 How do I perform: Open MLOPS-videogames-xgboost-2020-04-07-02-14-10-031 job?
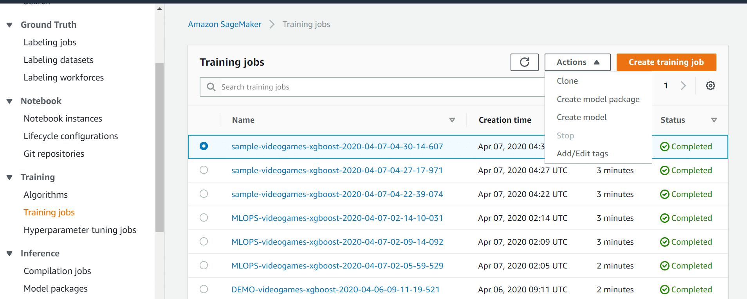click(337, 218)
